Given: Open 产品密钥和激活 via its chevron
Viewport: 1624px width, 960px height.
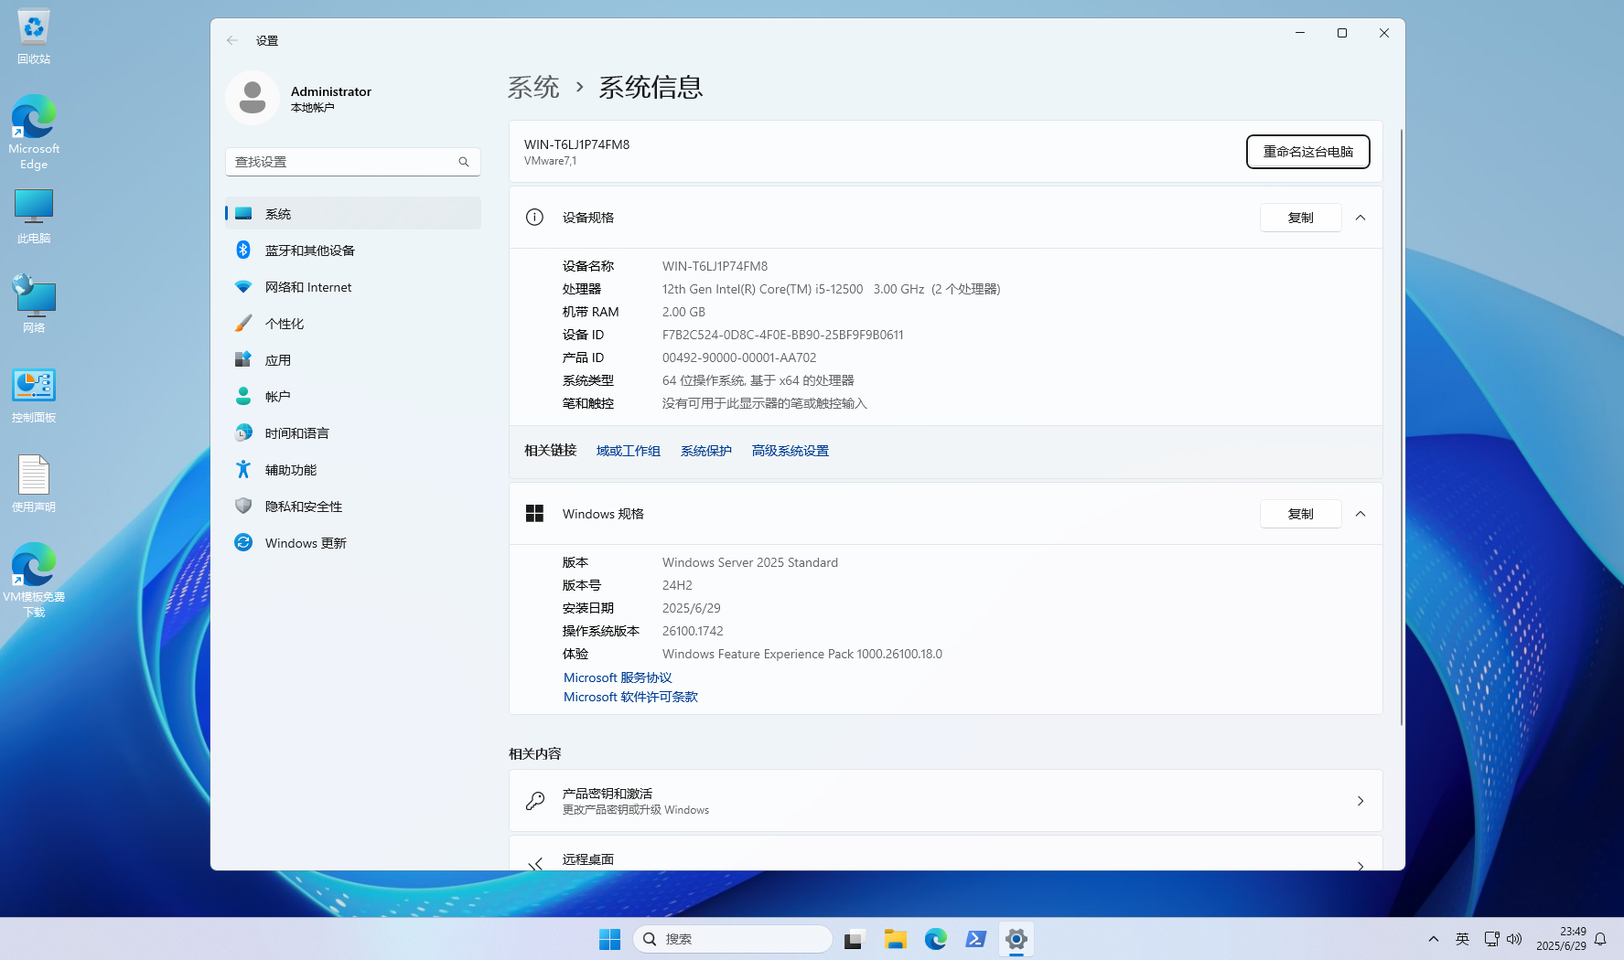Looking at the screenshot, I should click(x=1361, y=801).
